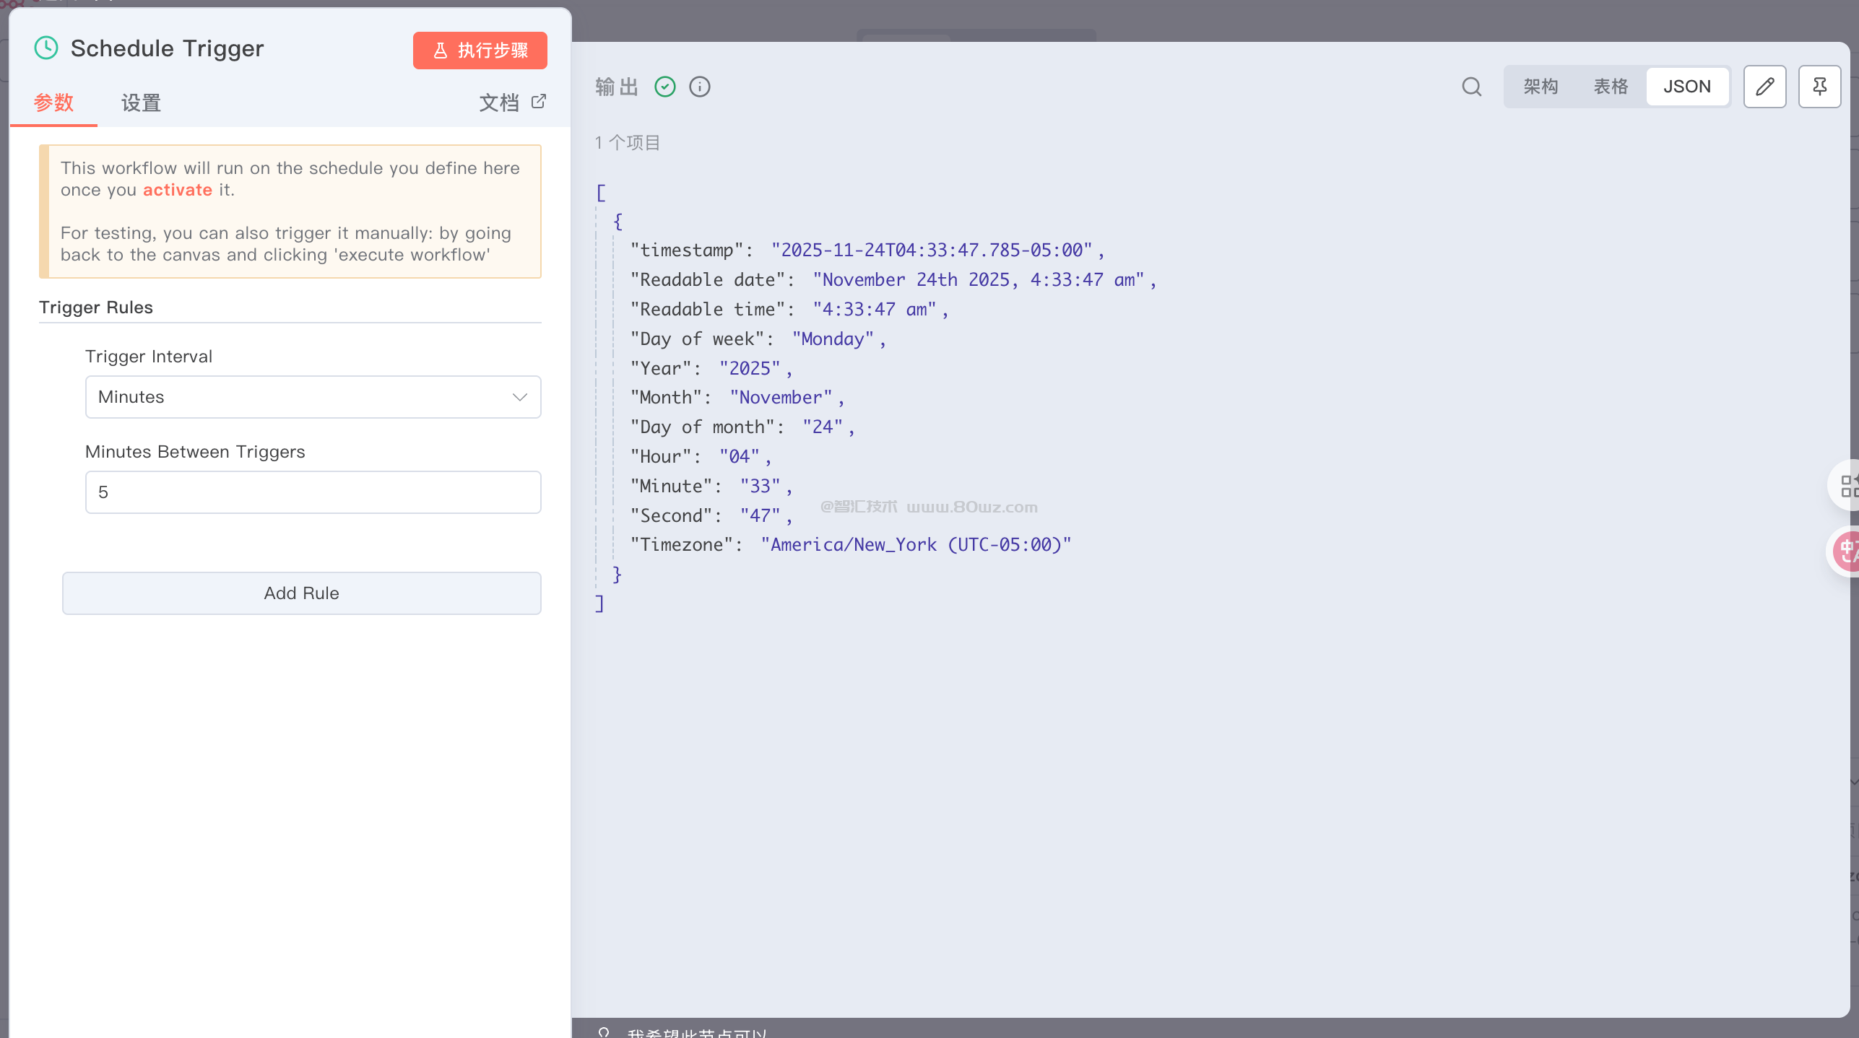Click the Add Rule button

click(x=301, y=593)
